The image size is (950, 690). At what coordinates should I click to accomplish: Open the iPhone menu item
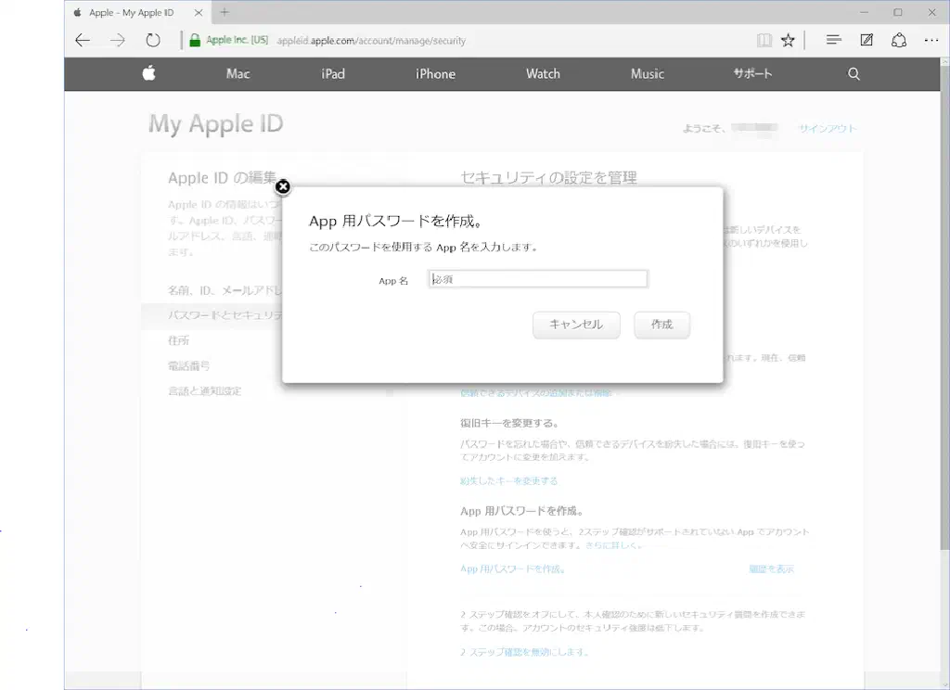point(435,74)
